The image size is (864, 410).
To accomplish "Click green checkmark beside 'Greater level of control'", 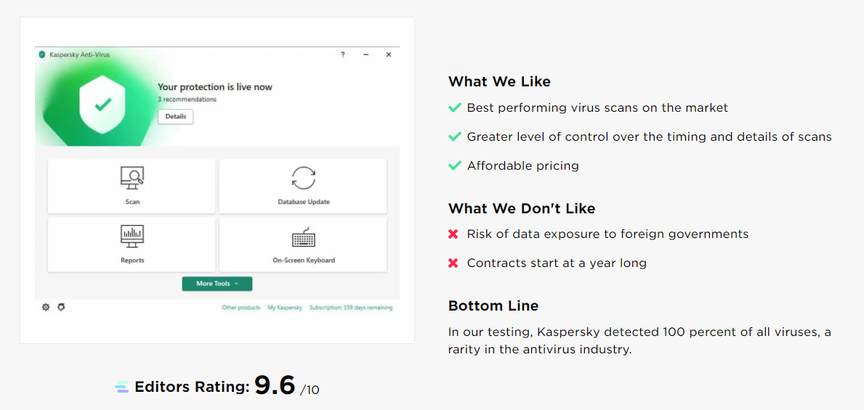I will point(454,136).
